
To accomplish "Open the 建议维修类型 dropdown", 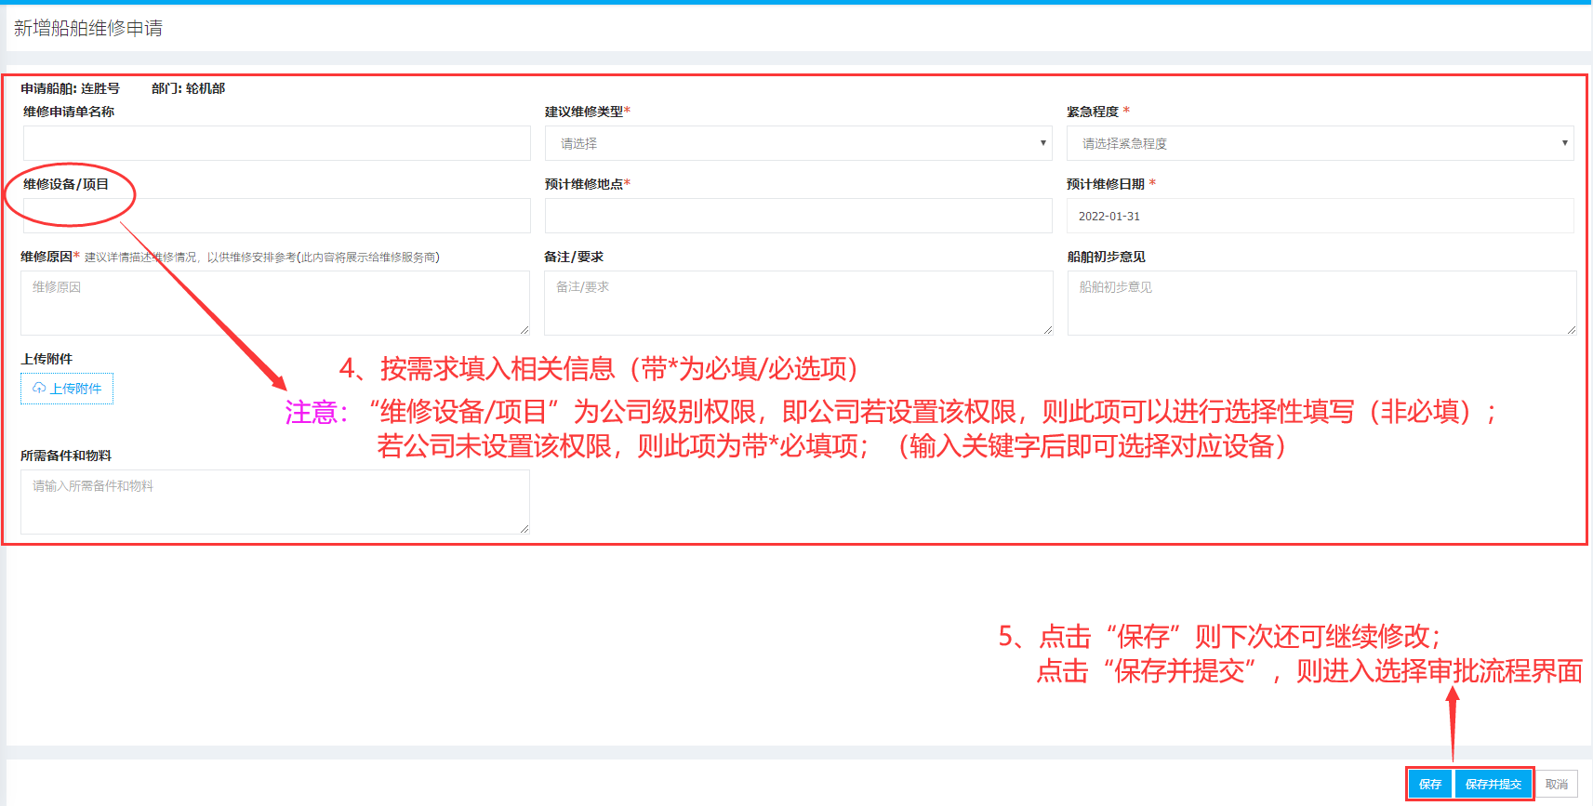I will tap(798, 143).
